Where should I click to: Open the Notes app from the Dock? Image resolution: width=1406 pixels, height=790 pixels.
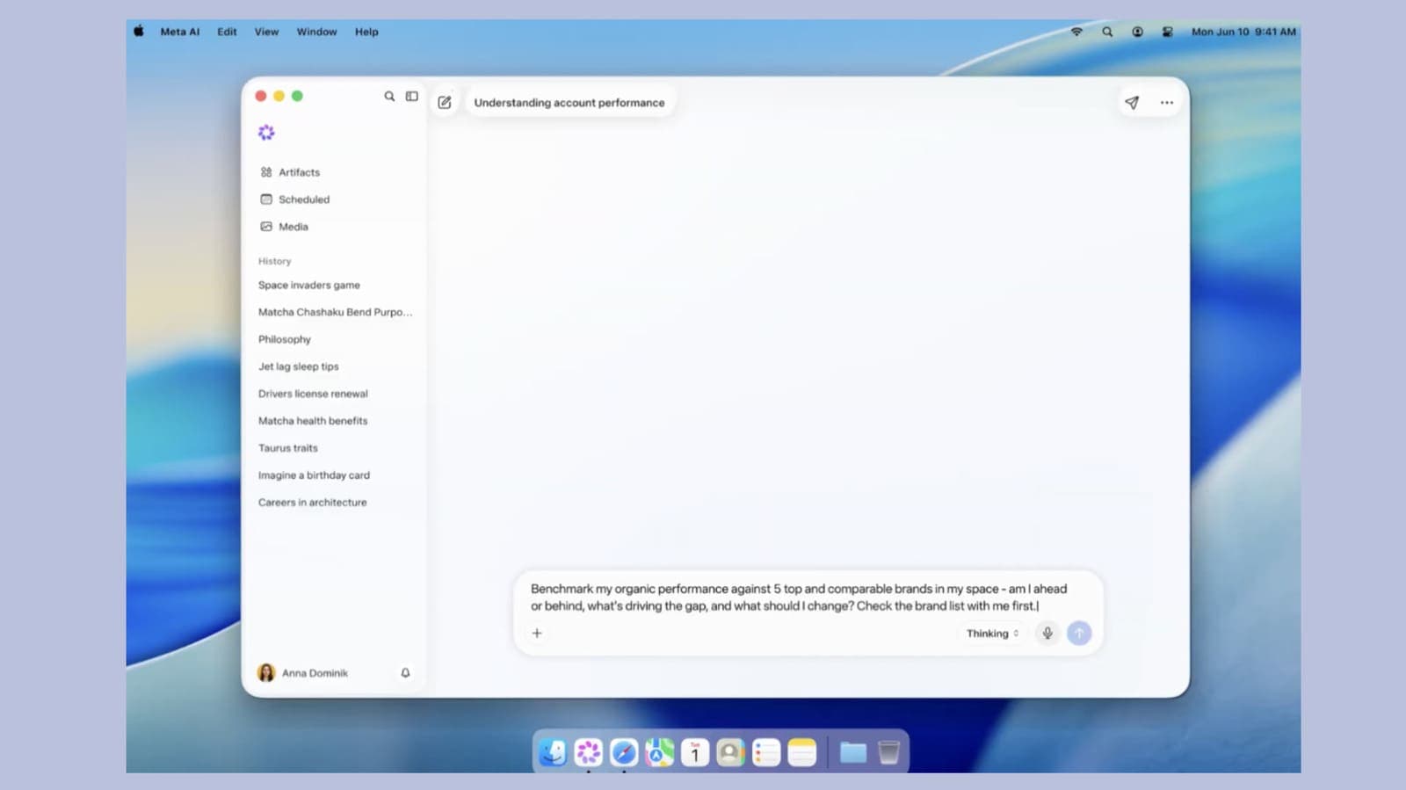(801, 752)
